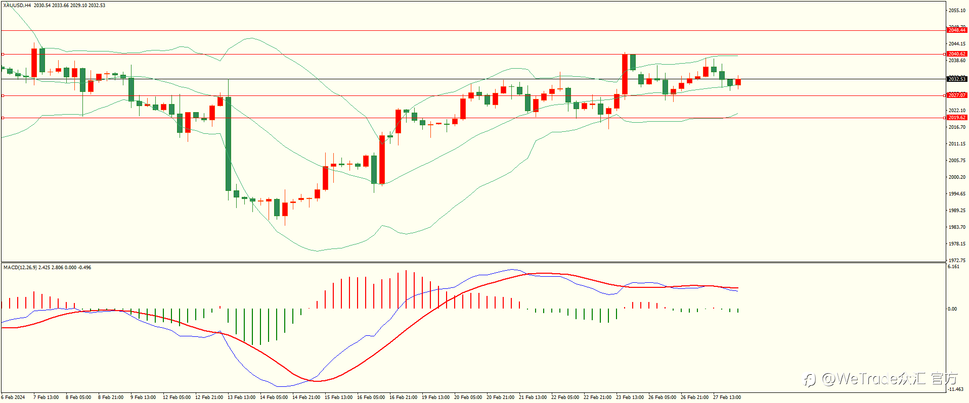969x403 pixels.
Task: Select the red 2027.07 price level label
Action: (x=956, y=95)
